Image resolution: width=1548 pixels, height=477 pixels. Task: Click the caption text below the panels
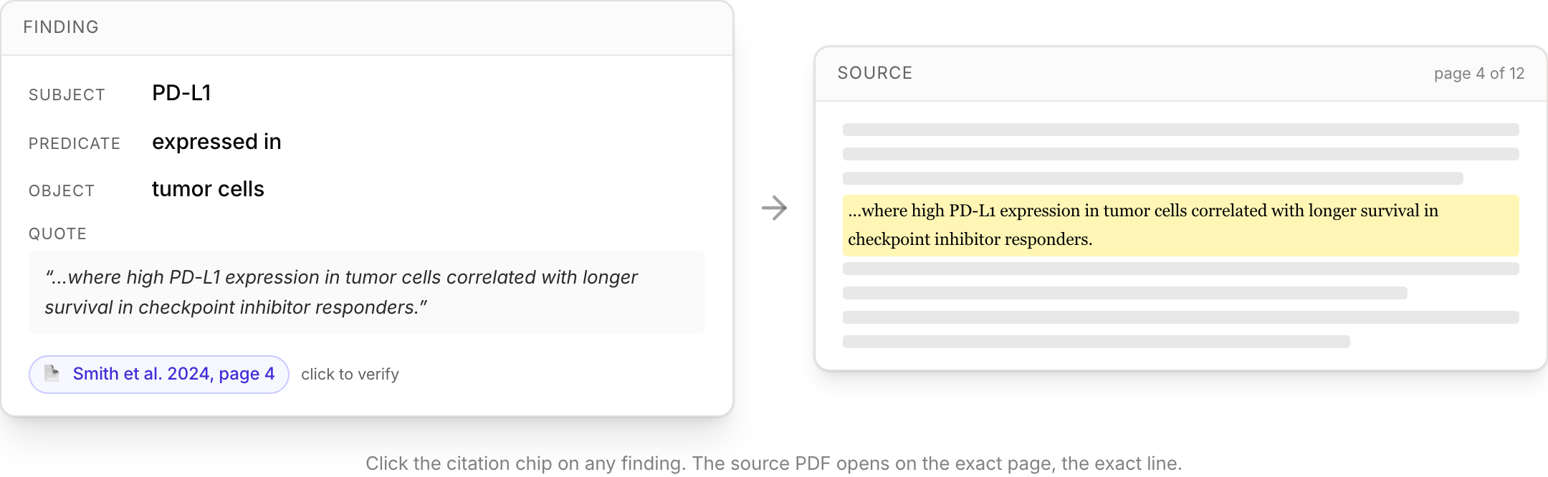773,463
